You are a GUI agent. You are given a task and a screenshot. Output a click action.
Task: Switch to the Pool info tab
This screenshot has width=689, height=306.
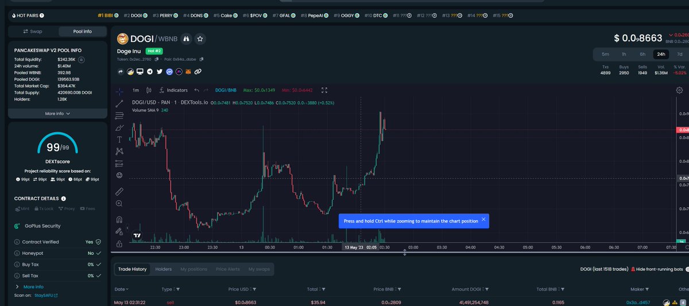pos(82,32)
